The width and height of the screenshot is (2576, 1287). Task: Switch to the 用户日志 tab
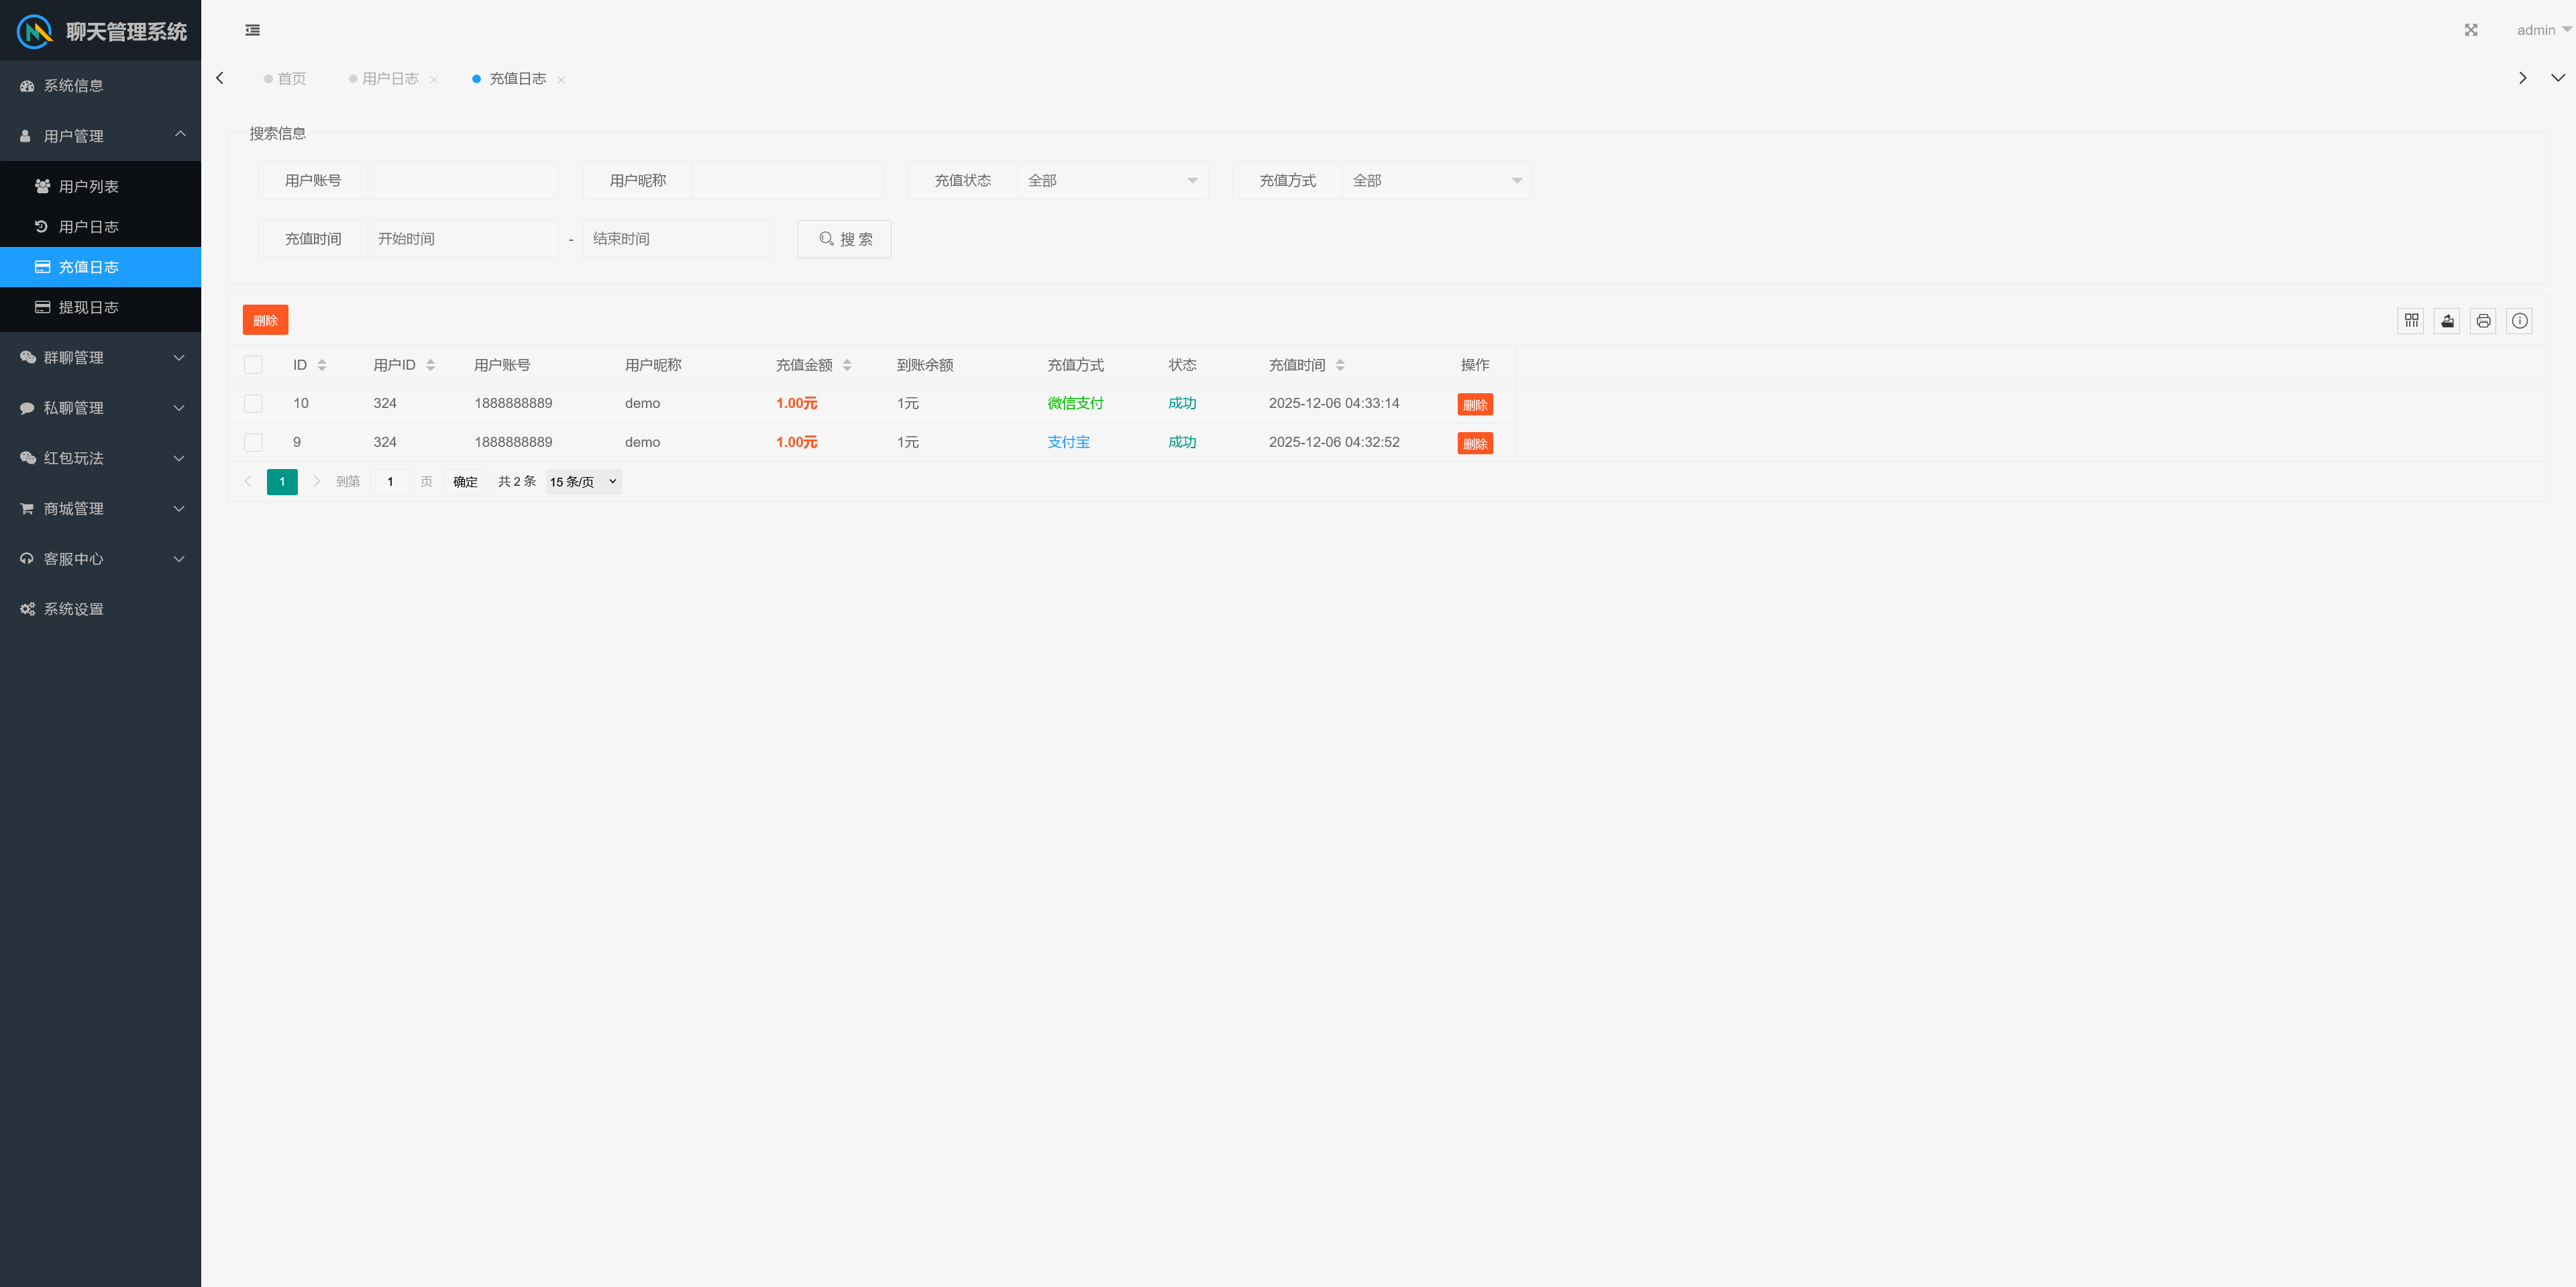pos(390,79)
